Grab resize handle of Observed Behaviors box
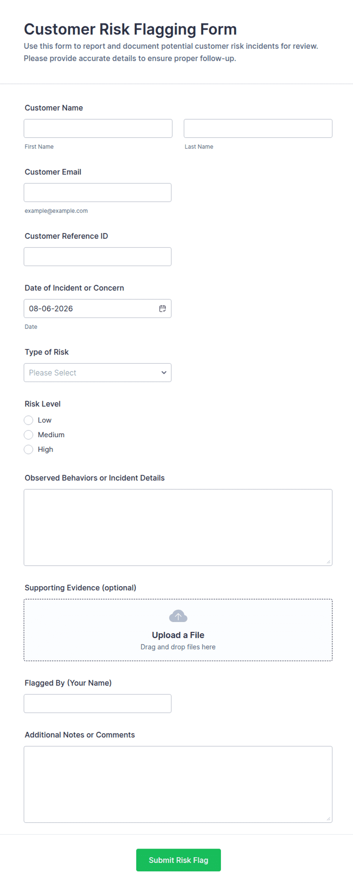Viewport: 353px width, 890px height. pyautogui.click(x=328, y=562)
